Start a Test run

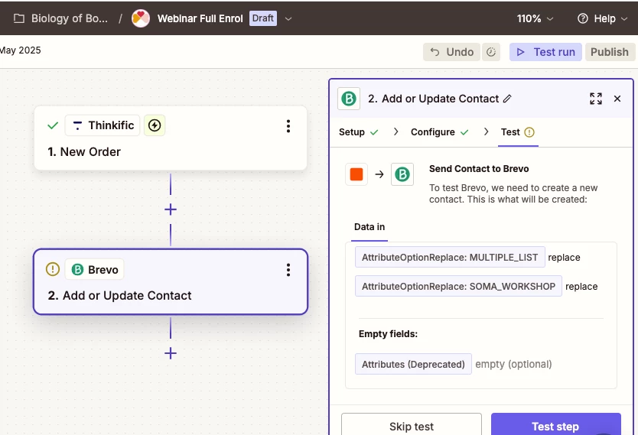pyautogui.click(x=545, y=52)
